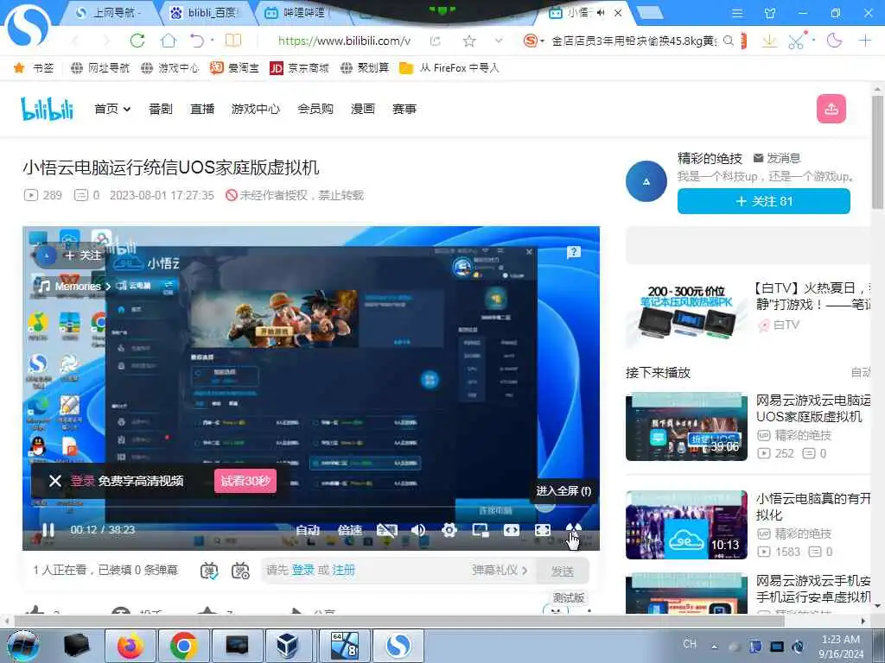
Task: Switch to 哔哩哔哩 browser tab
Action: [303, 12]
